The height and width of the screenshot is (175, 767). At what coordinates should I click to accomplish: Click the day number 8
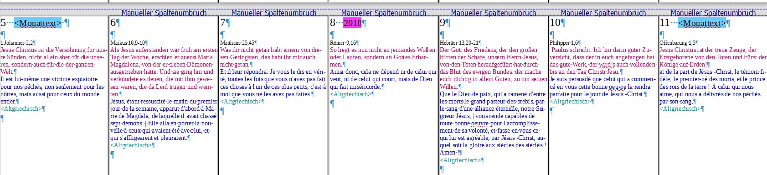333,22
